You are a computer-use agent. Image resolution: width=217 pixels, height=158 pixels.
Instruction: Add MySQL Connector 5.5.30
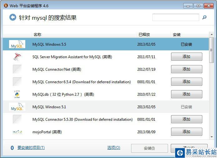186,119
